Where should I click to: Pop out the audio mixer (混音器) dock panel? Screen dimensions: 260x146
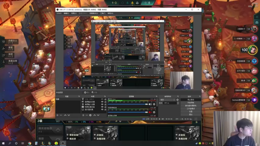point(156,96)
